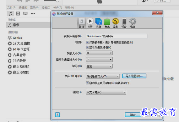Switch to the Playback (回放) preferences tab
The image size is (179, 122).
90,23
